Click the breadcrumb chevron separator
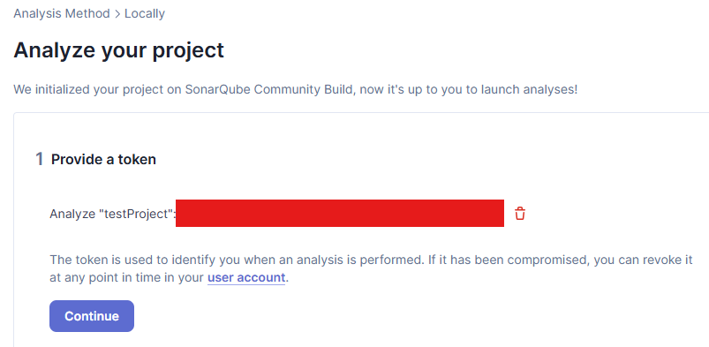The height and width of the screenshot is (347, 709). 117,14
